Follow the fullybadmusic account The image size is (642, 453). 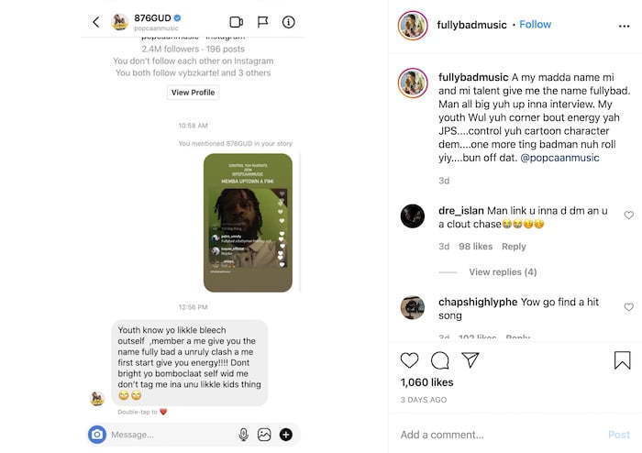pyautogui.click(x=535, y=25)
